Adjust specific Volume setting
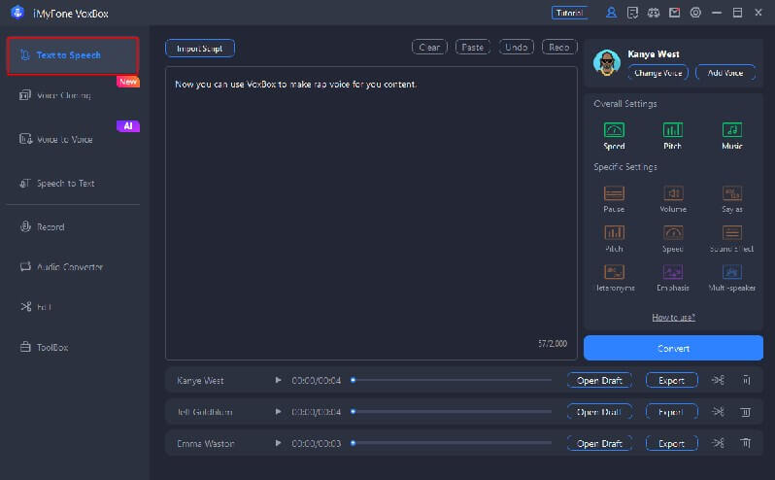Screen dimensions: 775x480 pos(673,199)
